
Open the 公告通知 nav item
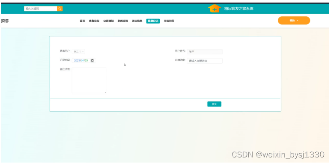[108, 21]
